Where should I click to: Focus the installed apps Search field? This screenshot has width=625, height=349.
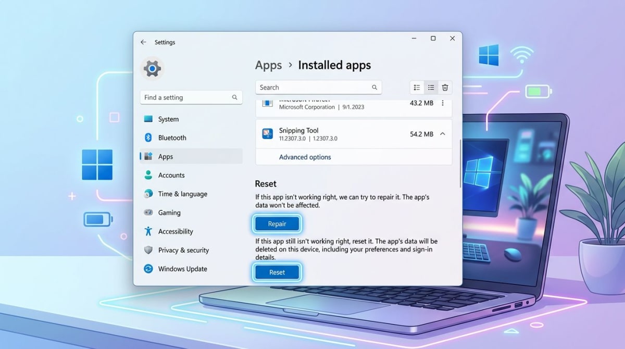(318, 88)
